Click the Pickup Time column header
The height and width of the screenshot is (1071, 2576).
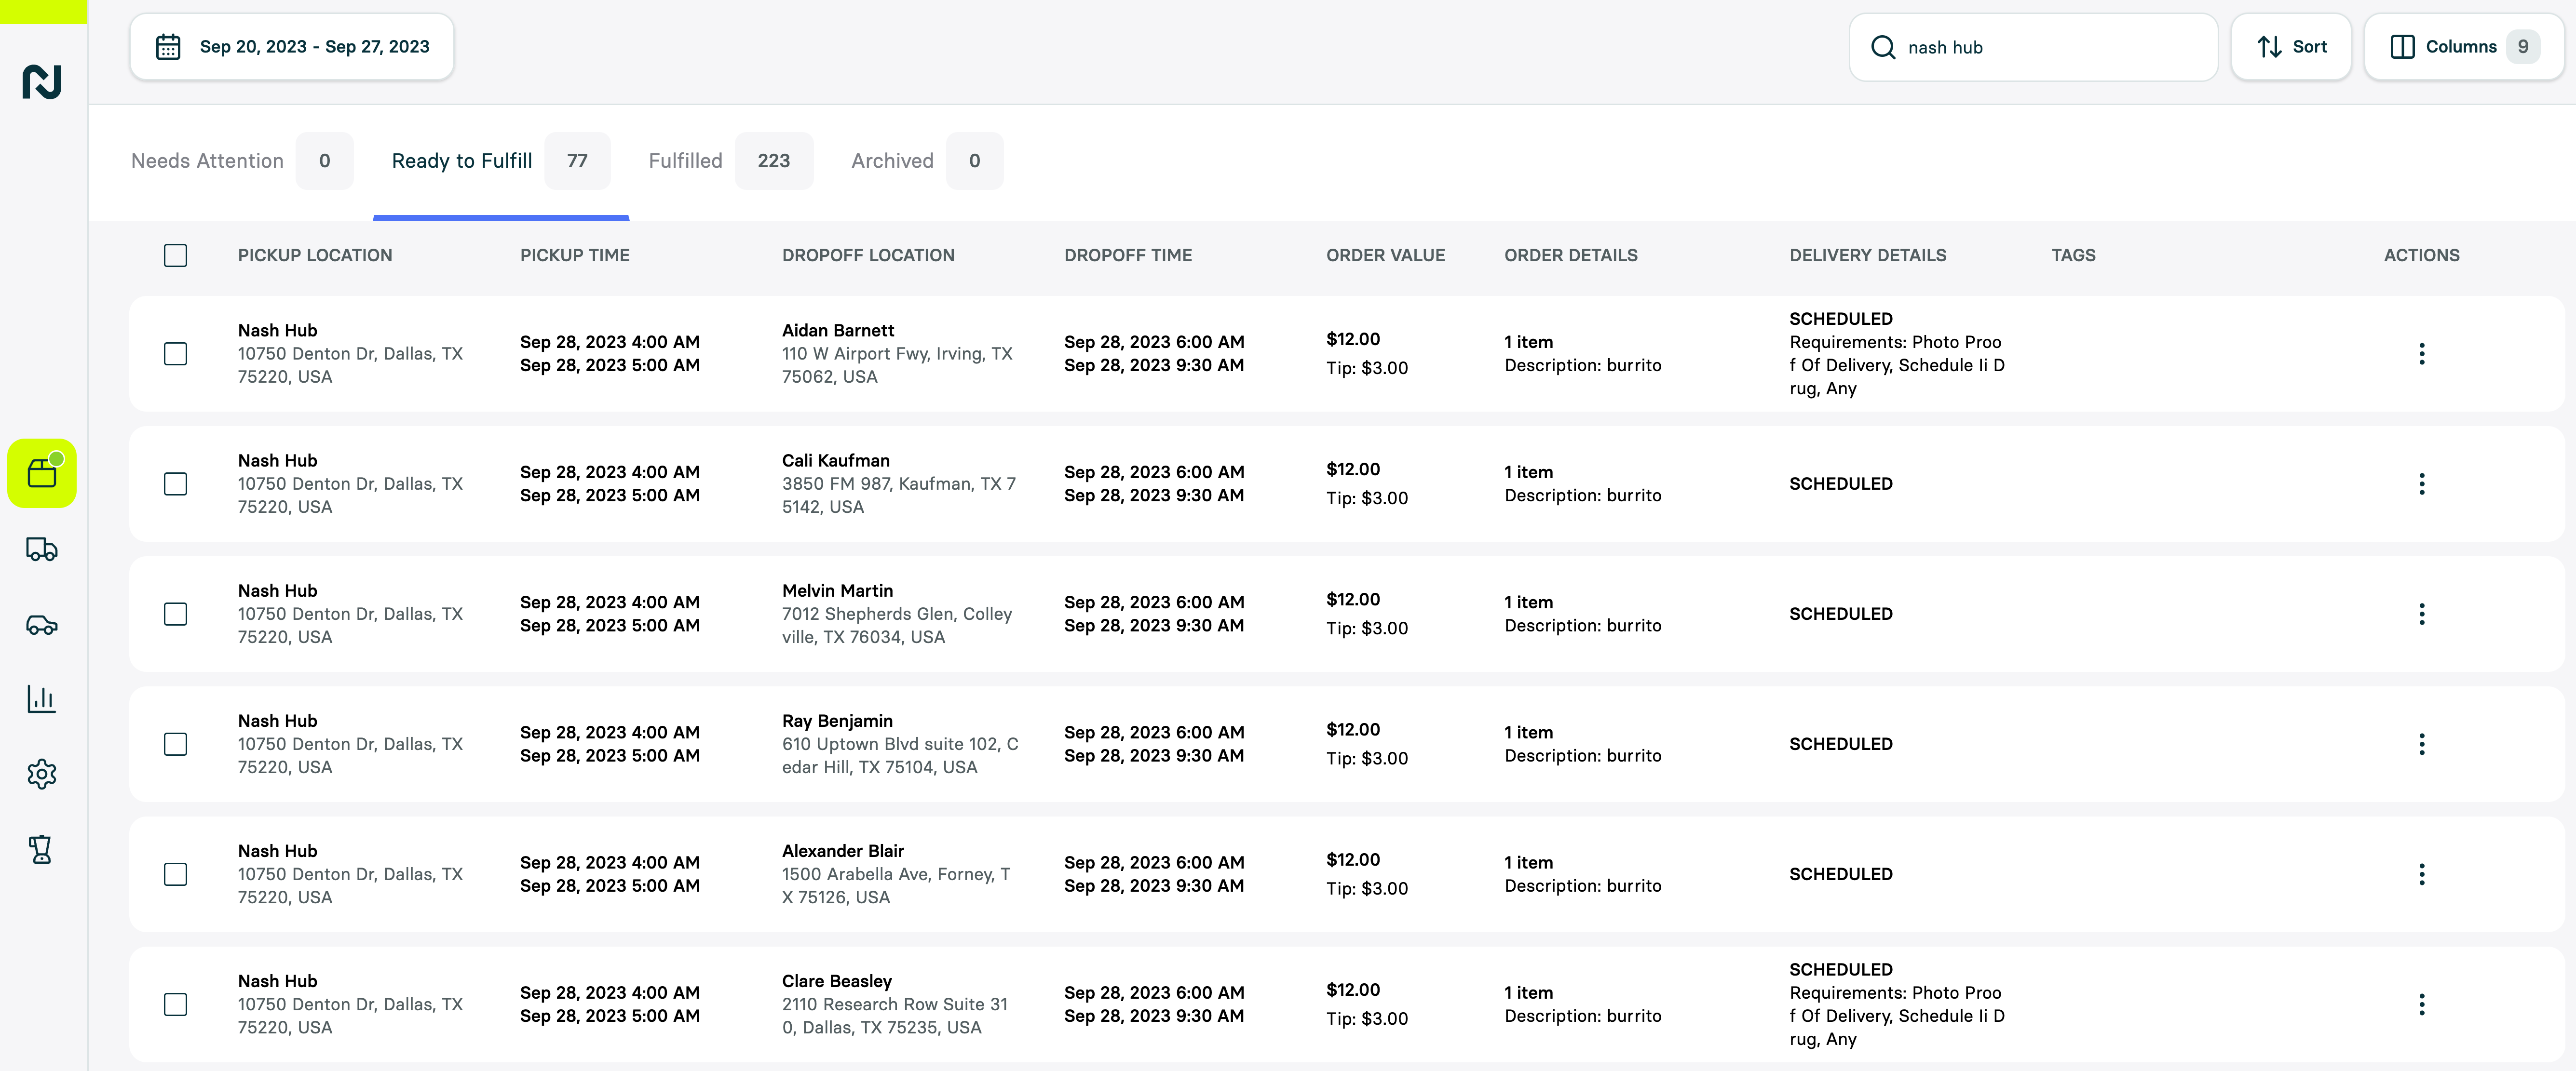(x=575, y=255)
